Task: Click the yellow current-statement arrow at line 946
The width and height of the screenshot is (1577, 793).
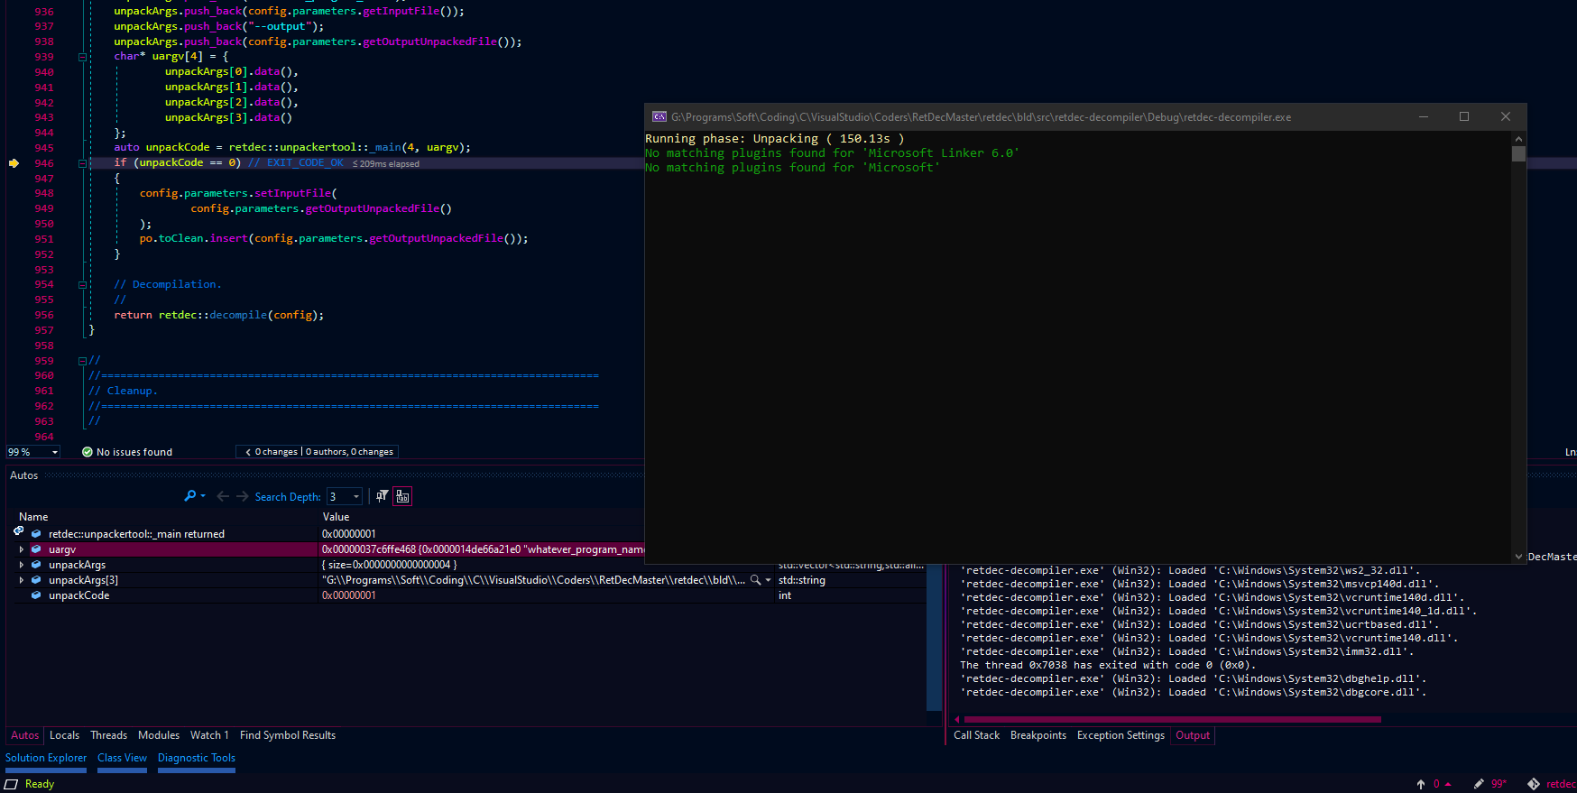Action: 14,163
